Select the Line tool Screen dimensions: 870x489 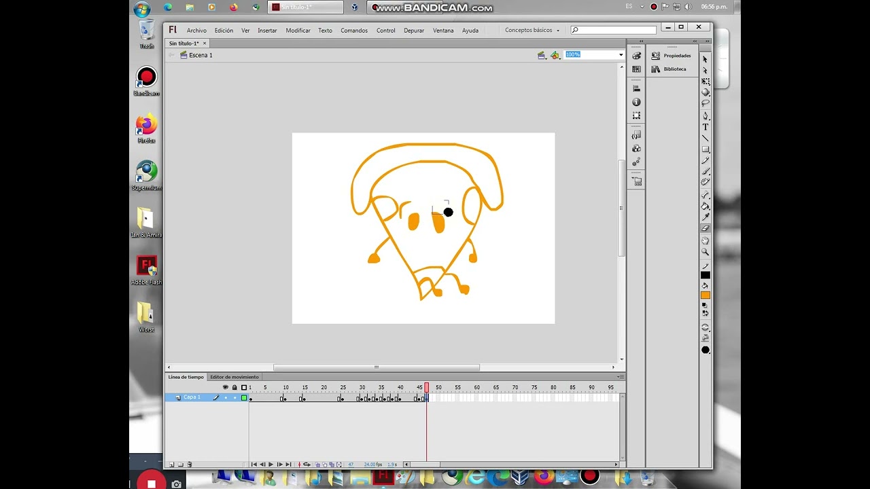(706, 138)
